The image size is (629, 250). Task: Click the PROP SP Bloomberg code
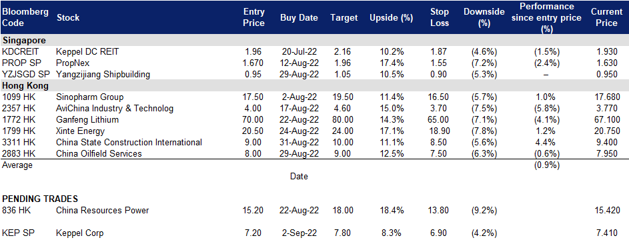click(x=19, y=63)
